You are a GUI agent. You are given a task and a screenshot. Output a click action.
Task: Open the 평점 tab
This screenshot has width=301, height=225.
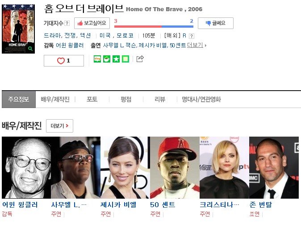(126, 100)
